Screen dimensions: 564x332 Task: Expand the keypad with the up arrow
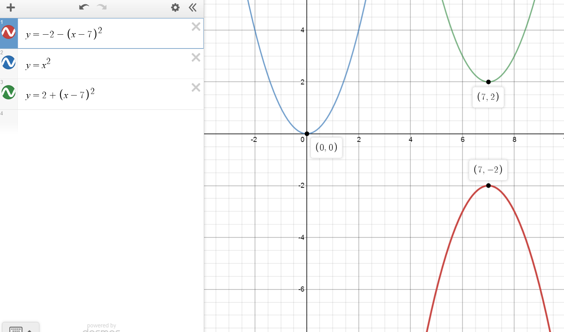[30, 330]
